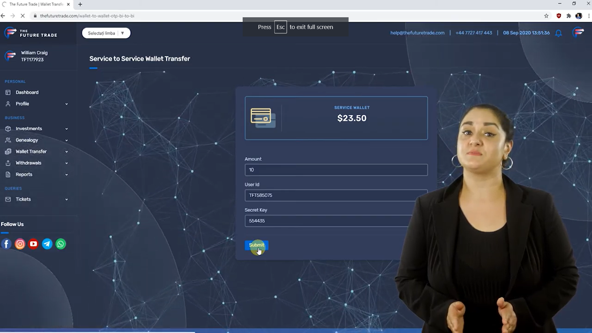The image size is (592, 333).
Task: Click the $23.50 service wallet balance
Action: tap(352, 118)
